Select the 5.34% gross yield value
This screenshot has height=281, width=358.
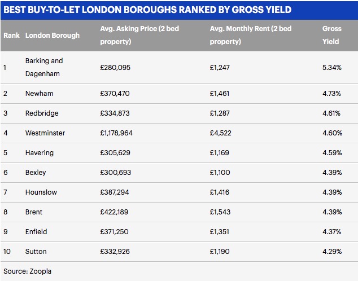tap(332, 68)
